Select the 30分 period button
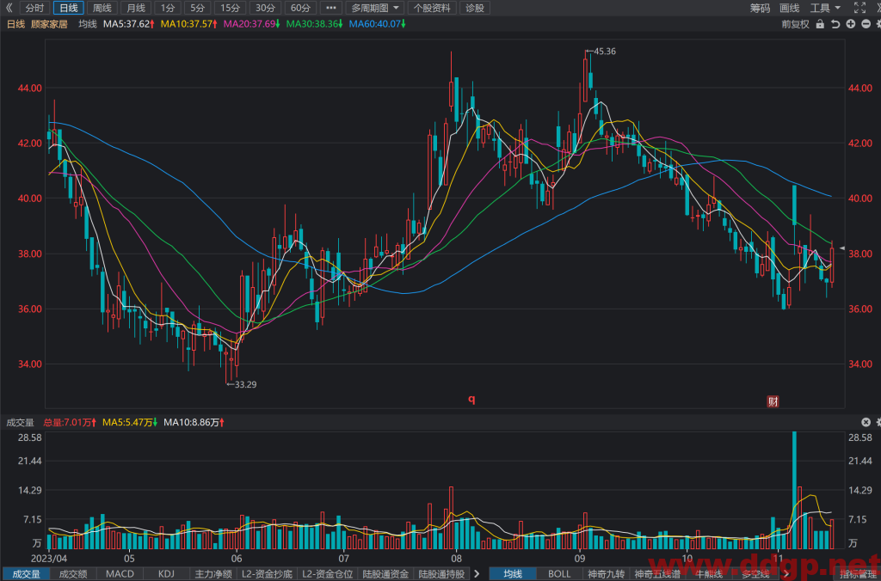Screen dimensions: 881x581 (x=265, y=8)
